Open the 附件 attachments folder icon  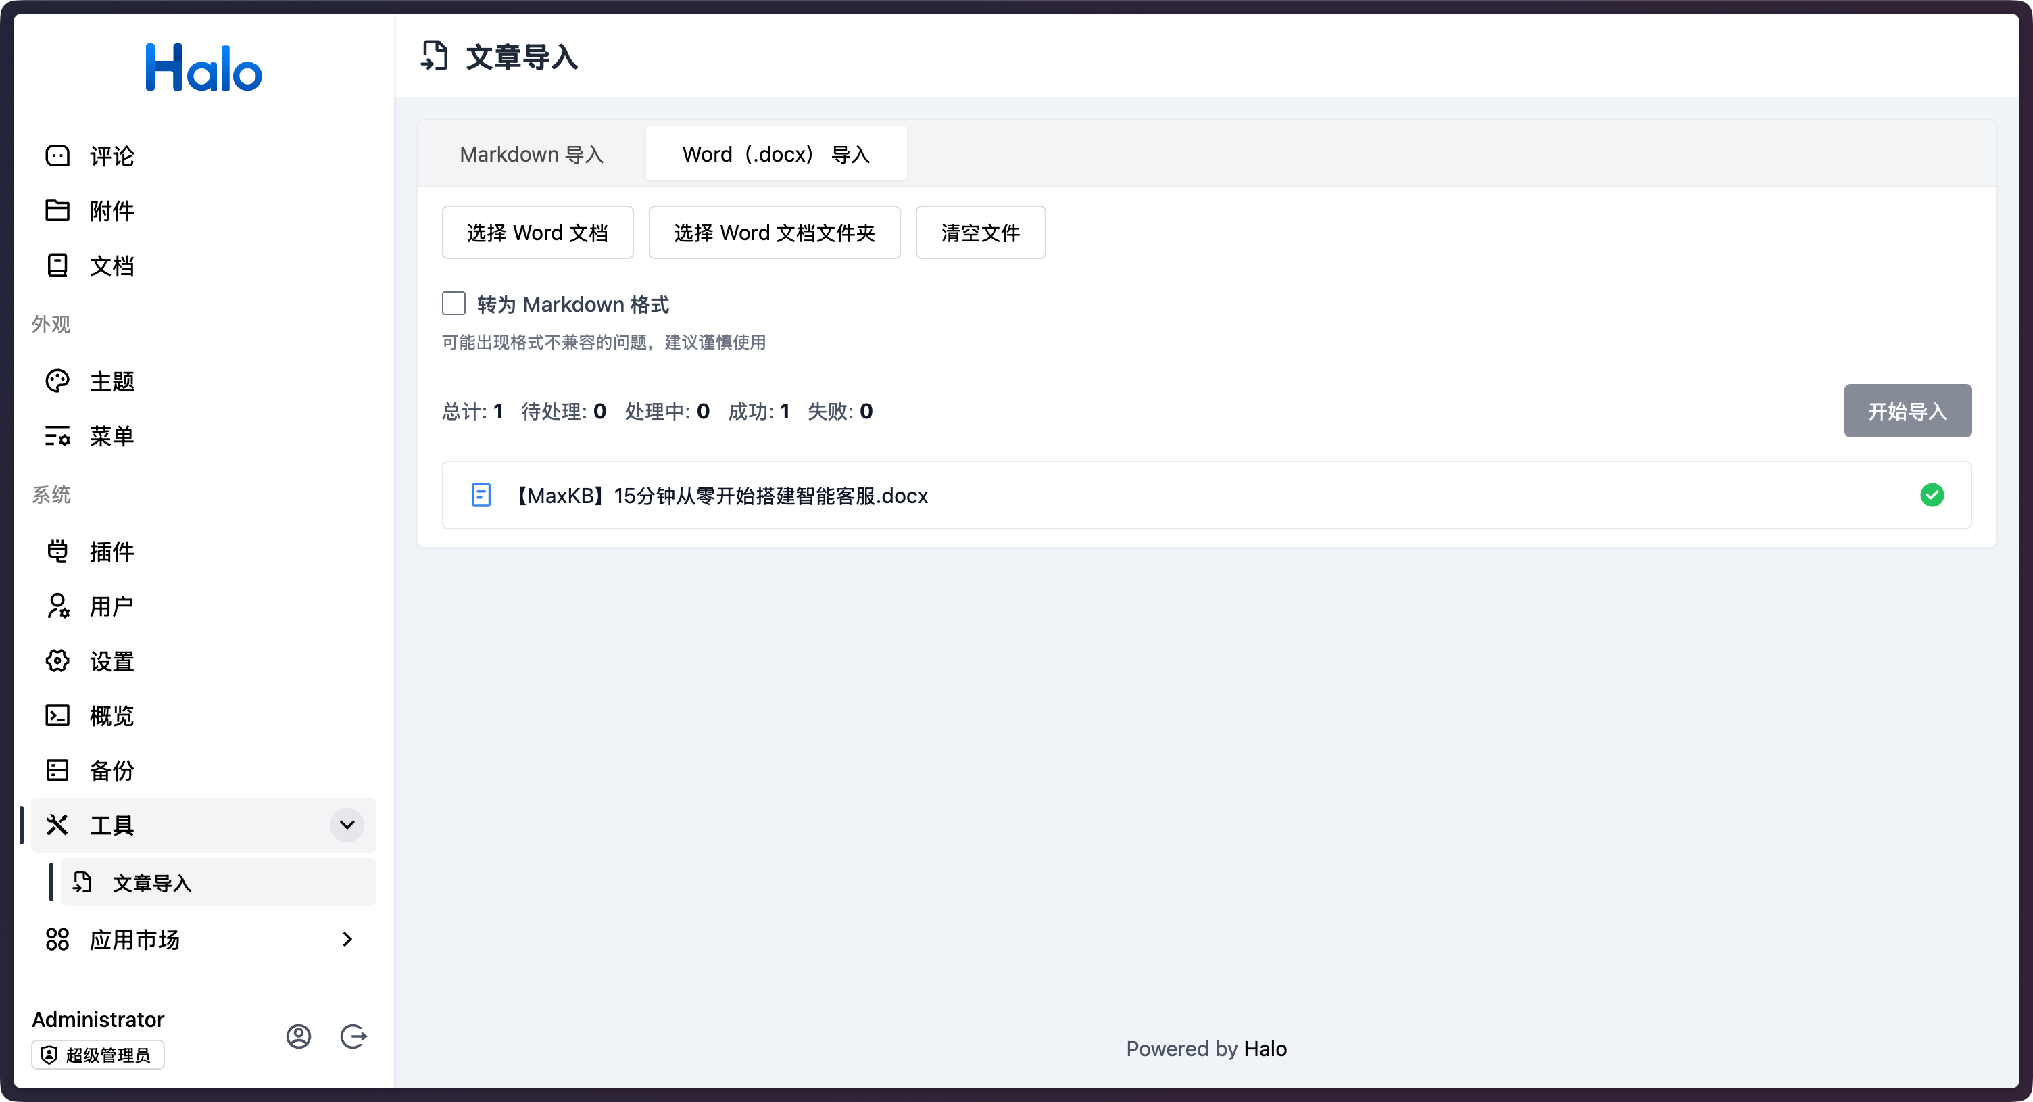57,211
